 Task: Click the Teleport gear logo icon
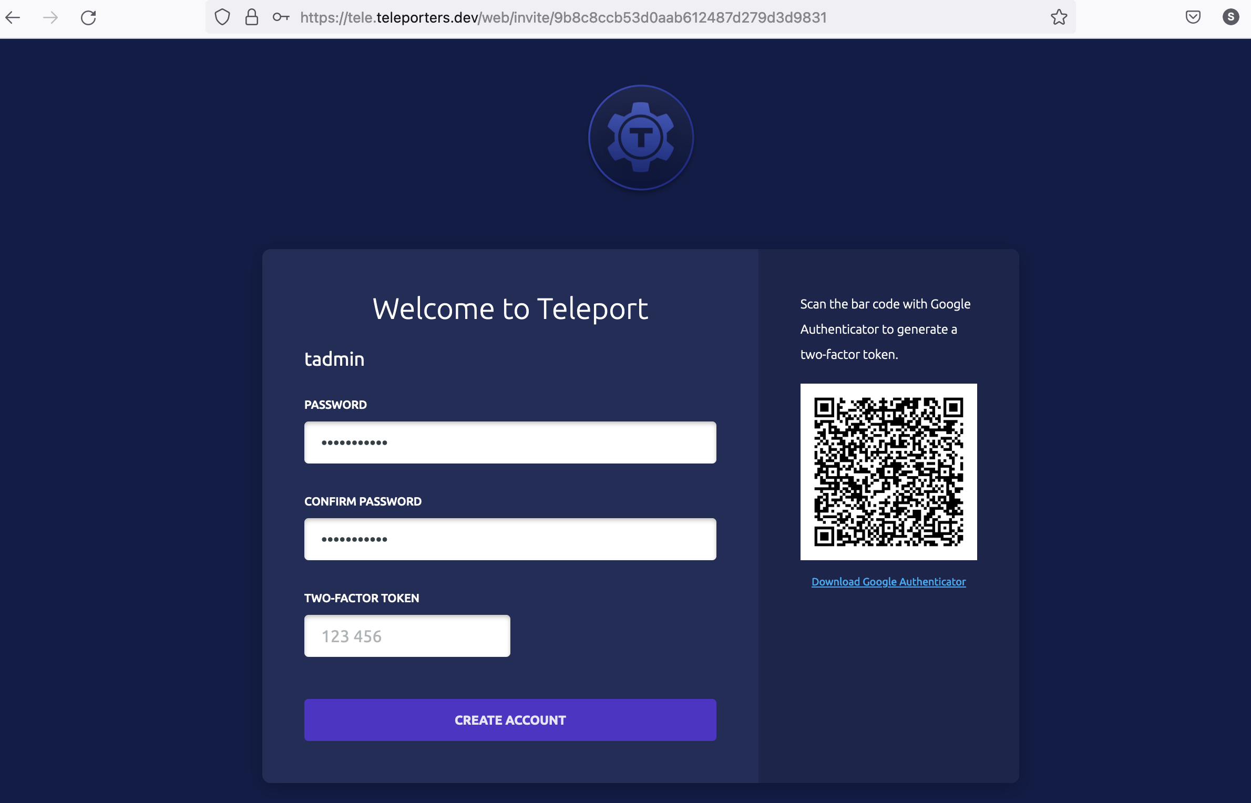[641, 138]
